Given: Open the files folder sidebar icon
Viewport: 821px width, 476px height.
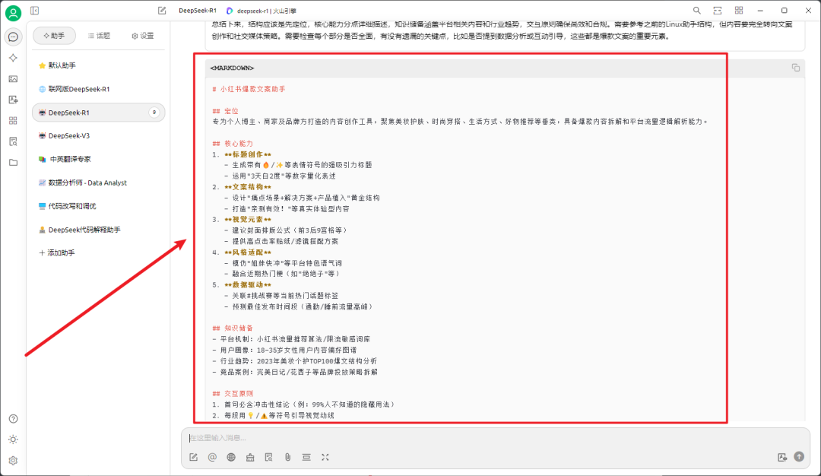Looking at the screenshot, I should (13, 162).
